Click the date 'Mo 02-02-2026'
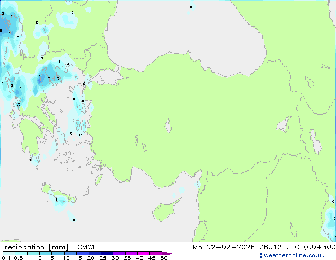Viewport: 336px width, 260px height. click(x=224, y=247)
